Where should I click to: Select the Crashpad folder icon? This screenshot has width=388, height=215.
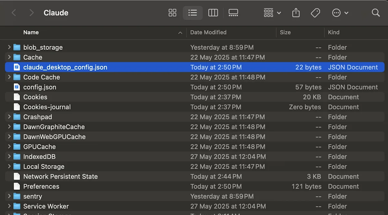tap(17, 117)
